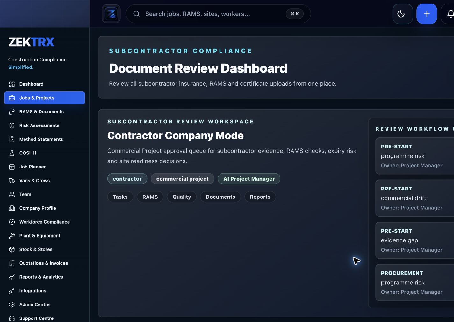Select the RAMS tab pill
Image resolution: width=454 pixels, height=322 pixels.
tap(150, 197)
